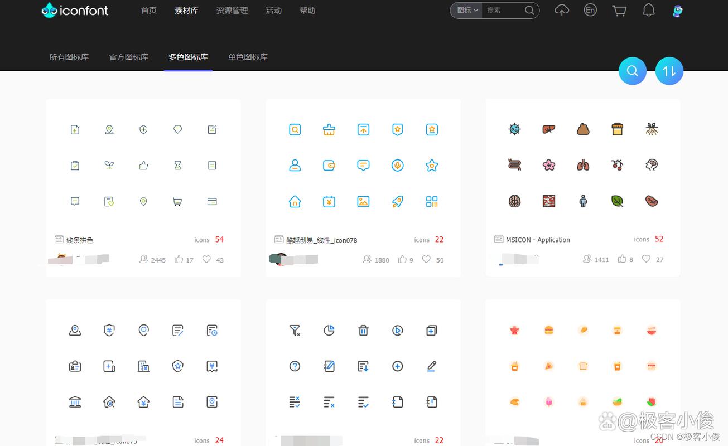Click the brain icon in MSICON library preview
This screenshot has height=446, width=728.
click(x=514, y=201)
